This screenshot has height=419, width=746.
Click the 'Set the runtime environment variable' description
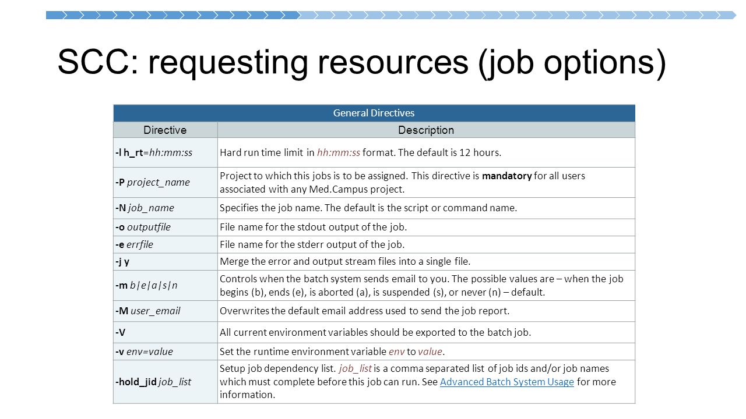(426, 351)
